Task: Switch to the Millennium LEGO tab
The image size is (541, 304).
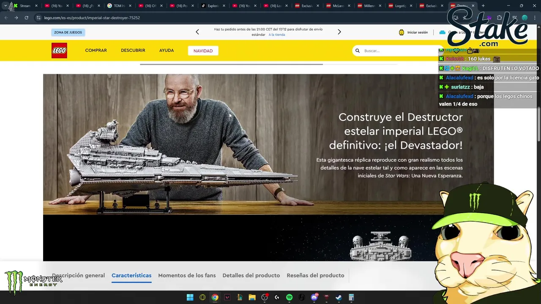Action: pos(369,6)
